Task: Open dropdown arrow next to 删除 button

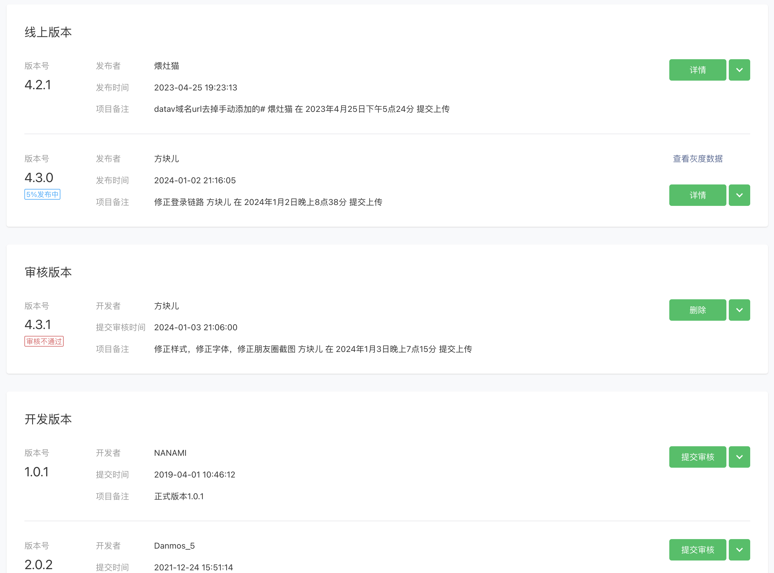Action: (x=739, y=310)
